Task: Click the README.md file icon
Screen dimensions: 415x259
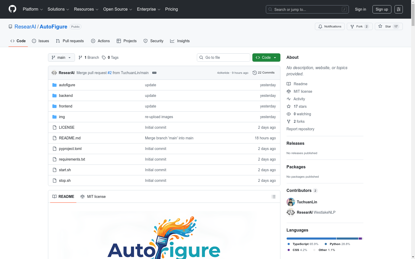Action: click(x=54, y=138)
